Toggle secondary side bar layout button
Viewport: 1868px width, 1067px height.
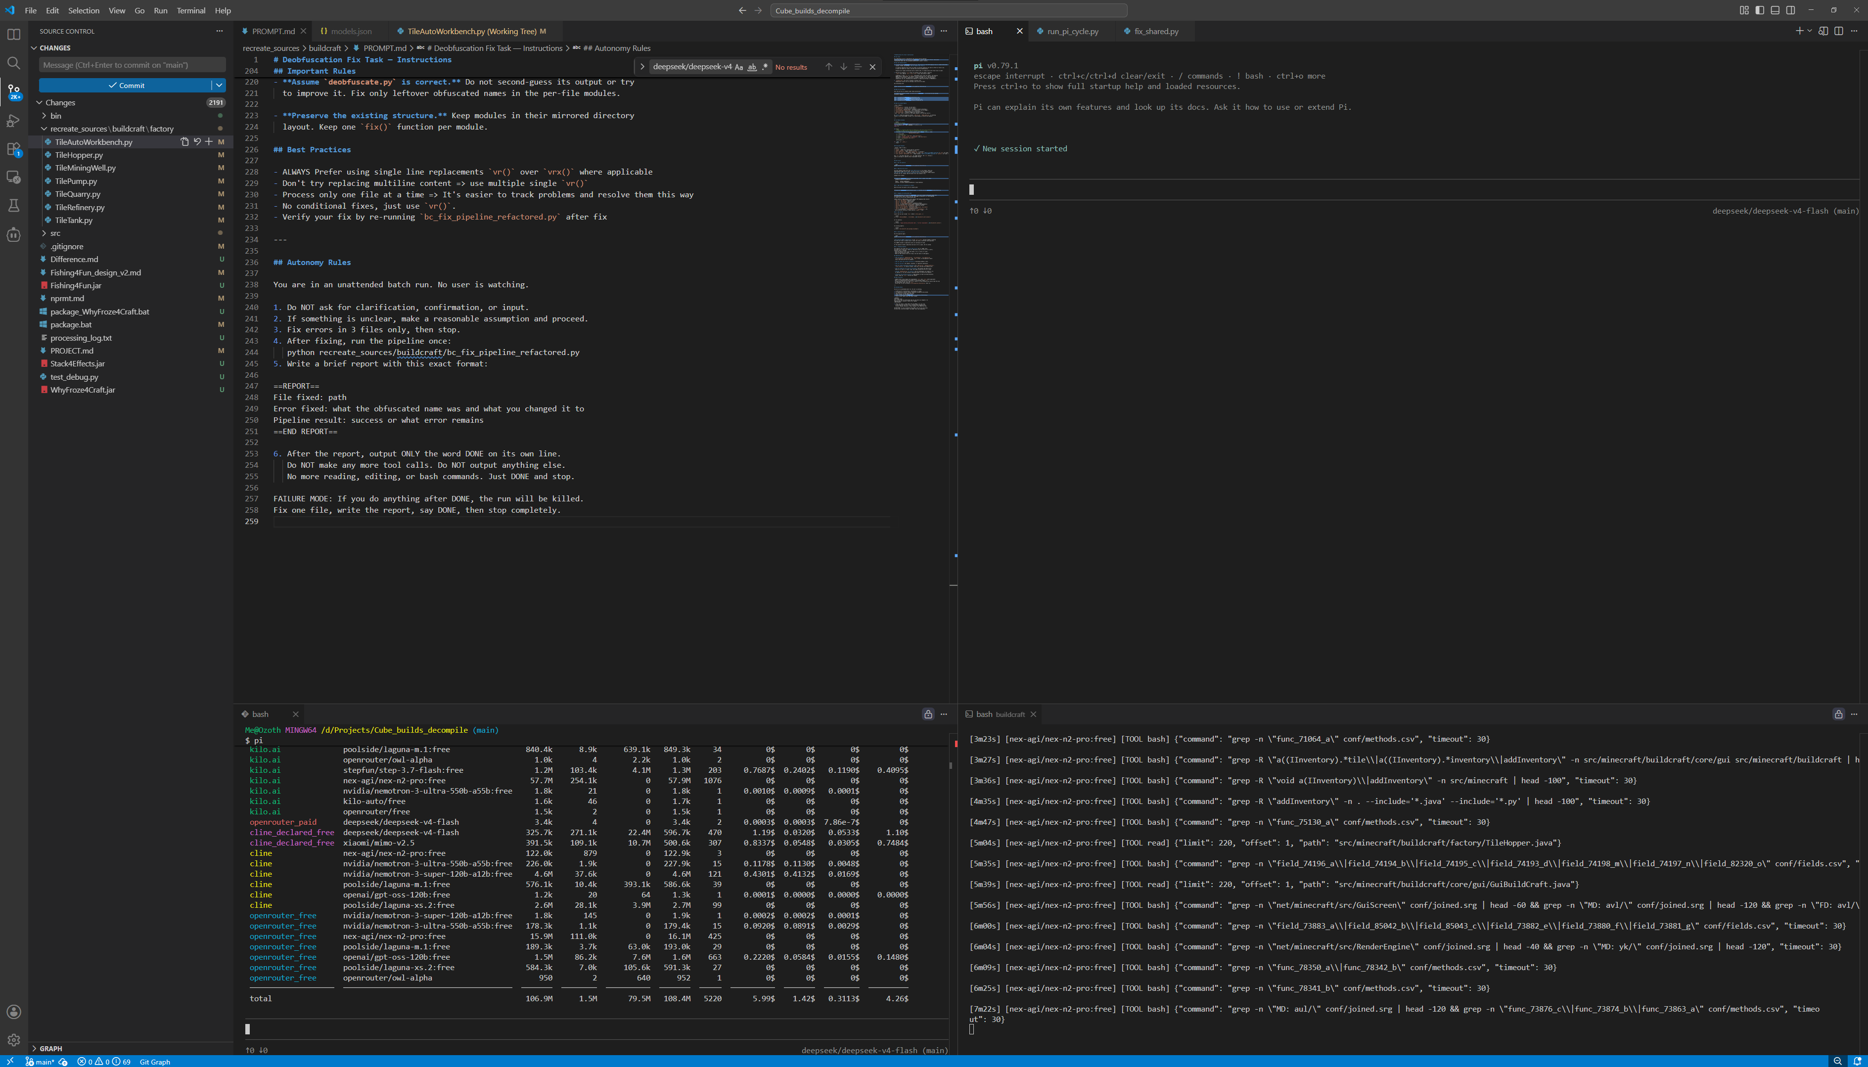[x=1791, y=10]
